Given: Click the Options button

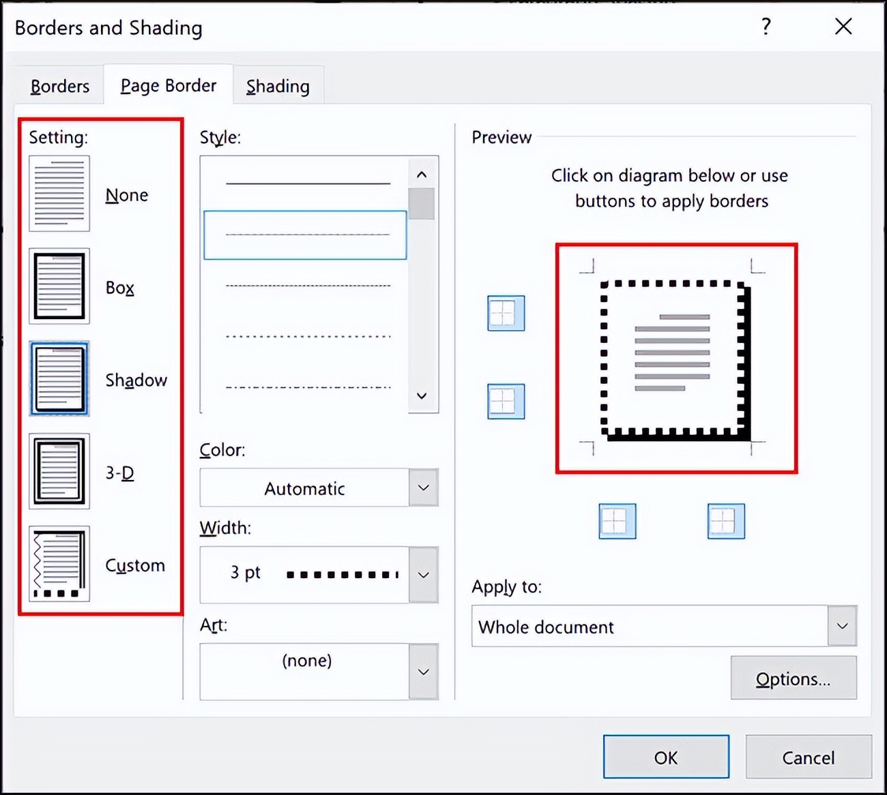Looking at the screenshot, I should [794, 678].
